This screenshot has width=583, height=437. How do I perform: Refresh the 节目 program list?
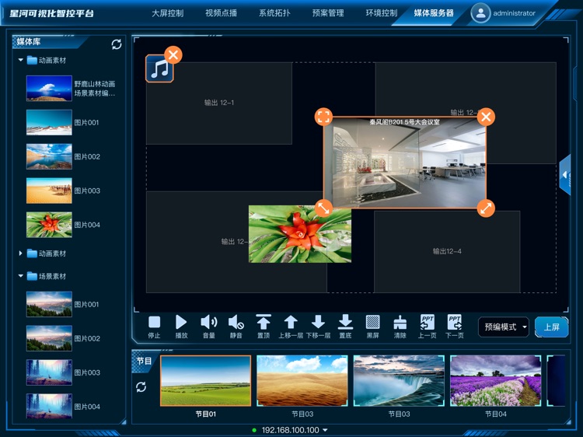(x=141, y=387)
